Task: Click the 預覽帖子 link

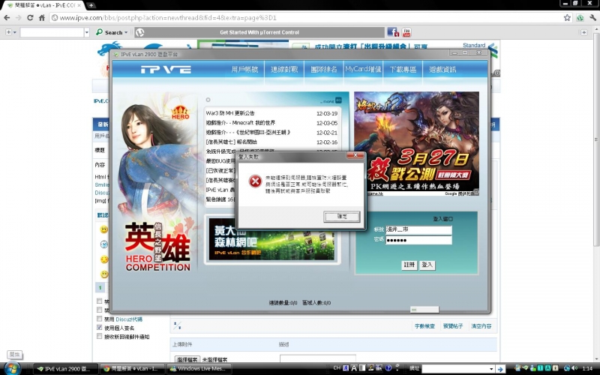Action: 453,326
